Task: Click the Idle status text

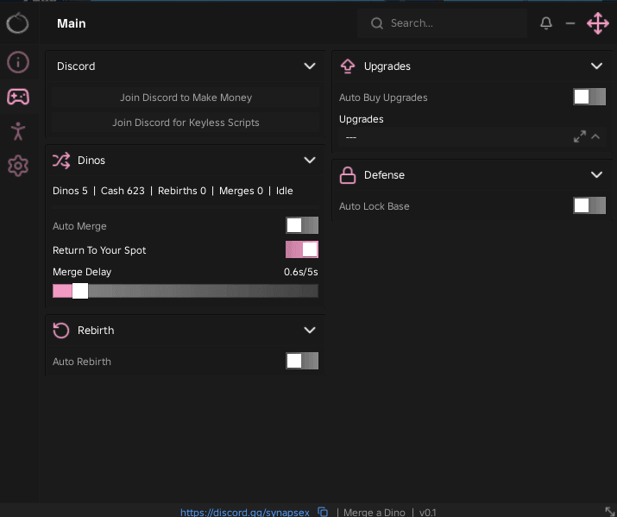Action: coord(284,191)
